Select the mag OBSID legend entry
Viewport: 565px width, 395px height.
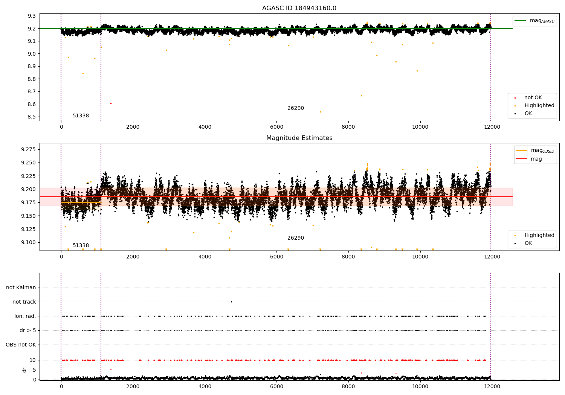(535, 150)
